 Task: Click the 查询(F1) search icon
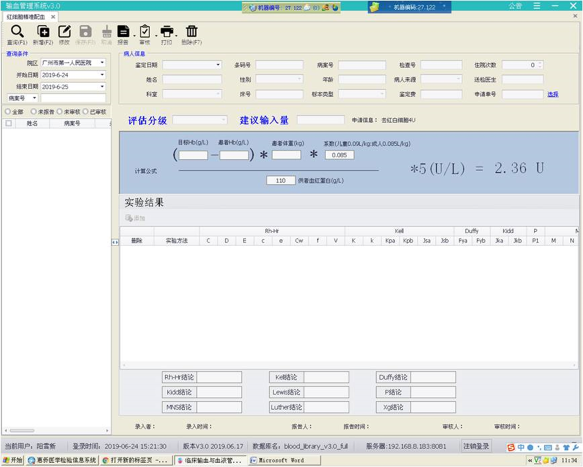(17, 32)
